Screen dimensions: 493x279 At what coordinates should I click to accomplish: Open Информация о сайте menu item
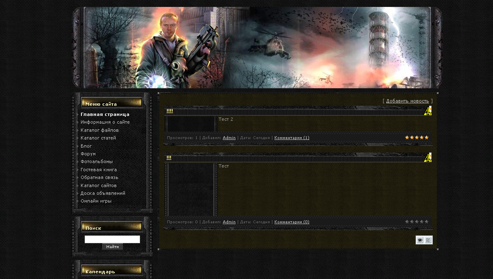pos(105,122)
